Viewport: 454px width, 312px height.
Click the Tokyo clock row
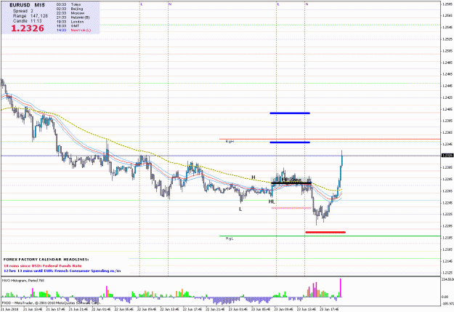[68, 4]
